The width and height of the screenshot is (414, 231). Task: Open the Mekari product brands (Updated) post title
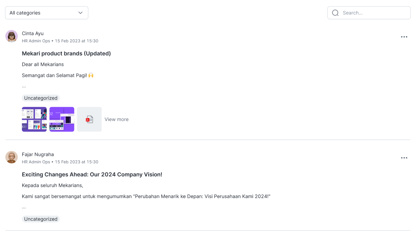[66, 53]
